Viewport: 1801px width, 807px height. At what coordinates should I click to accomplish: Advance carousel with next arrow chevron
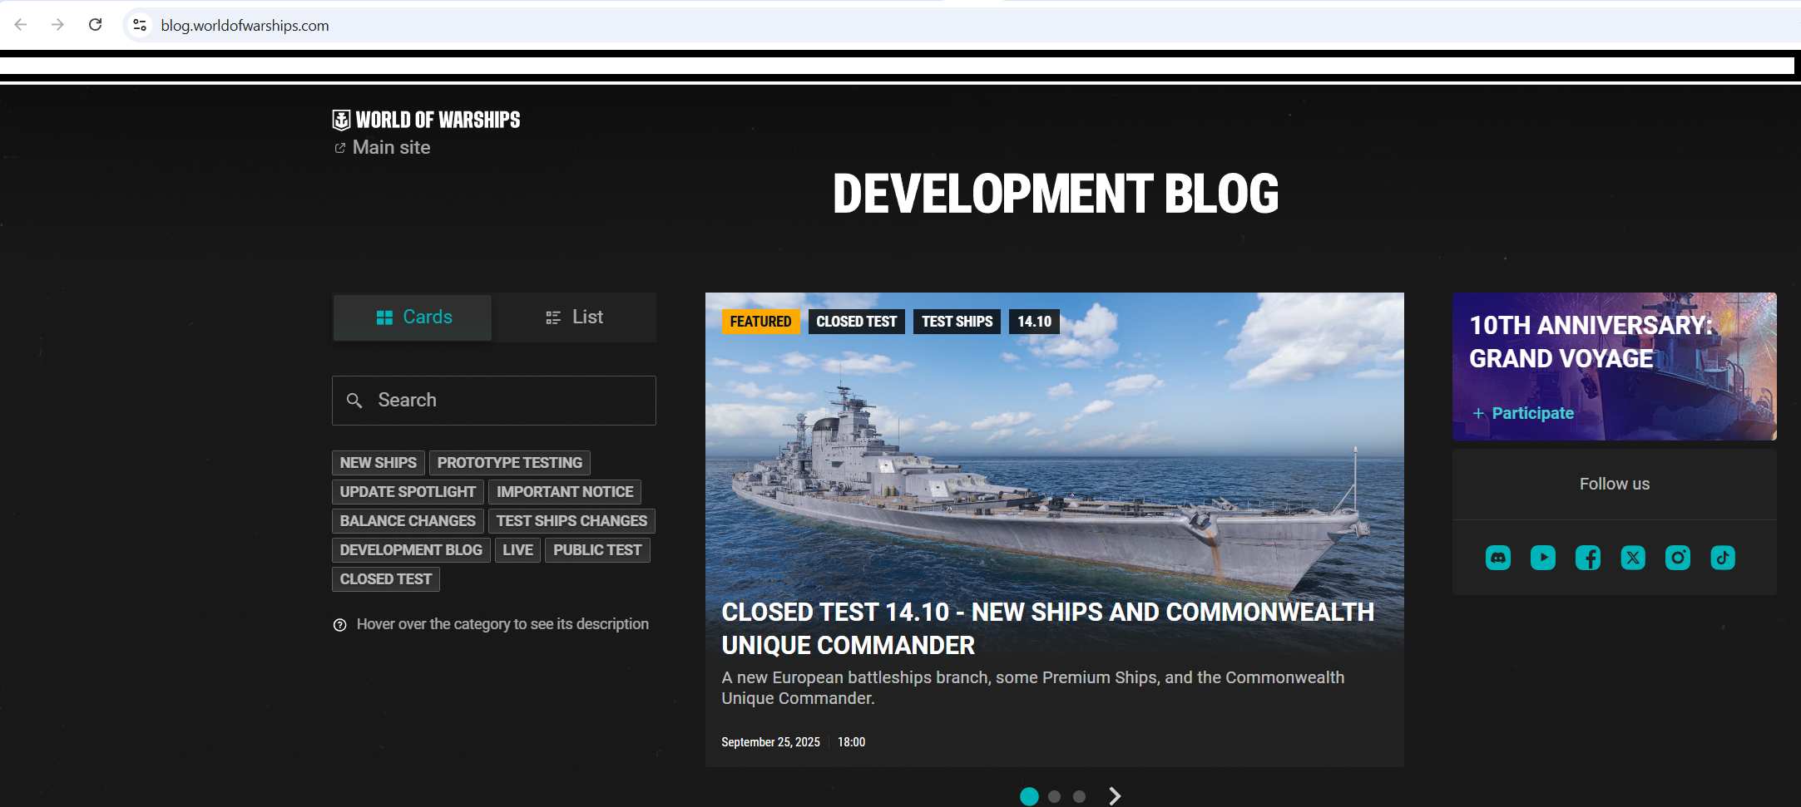(x=1115, y=796)
